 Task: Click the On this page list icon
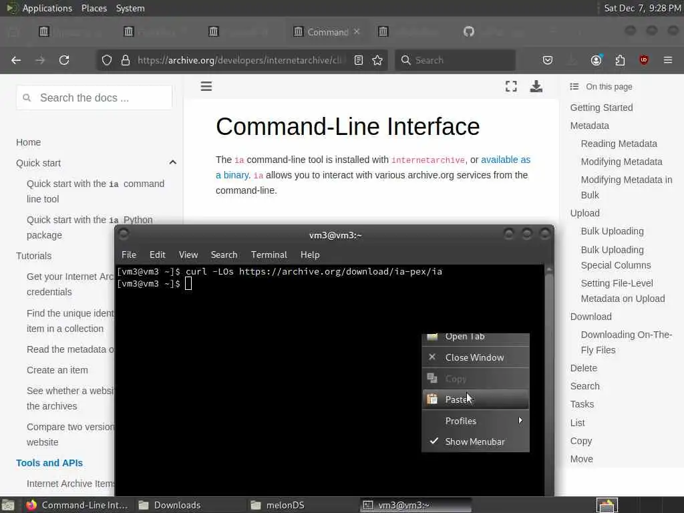coord(574,87)
